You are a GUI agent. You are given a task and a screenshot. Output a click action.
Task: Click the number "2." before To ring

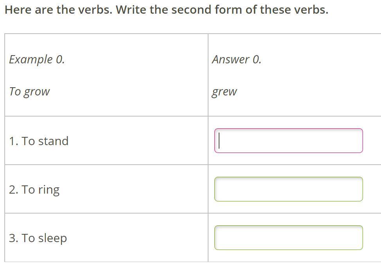coord(14,190)
